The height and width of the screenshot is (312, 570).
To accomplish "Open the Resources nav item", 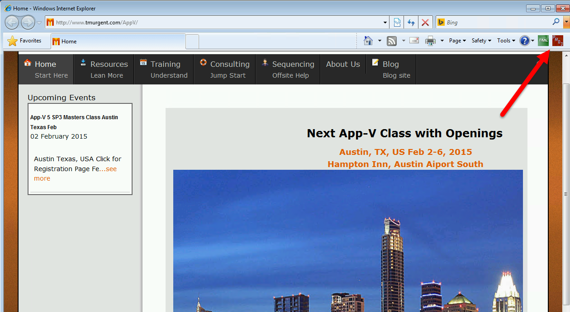I will tap(104, 69).
